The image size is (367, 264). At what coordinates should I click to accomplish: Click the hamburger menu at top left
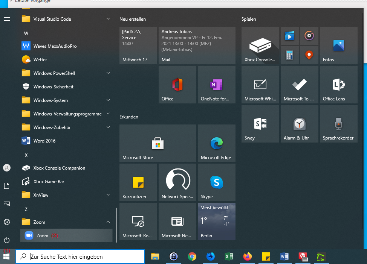[7, 19]
